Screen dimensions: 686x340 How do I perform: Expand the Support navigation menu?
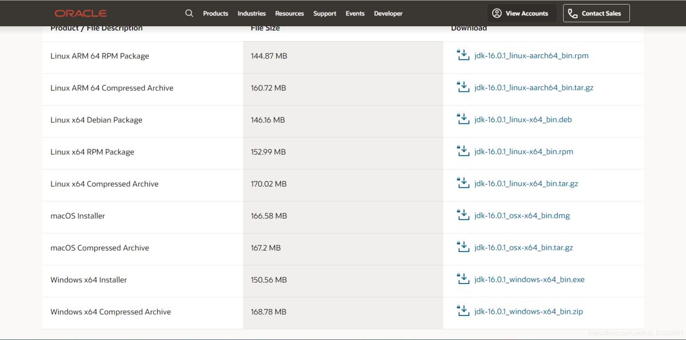tap(325, 13)
